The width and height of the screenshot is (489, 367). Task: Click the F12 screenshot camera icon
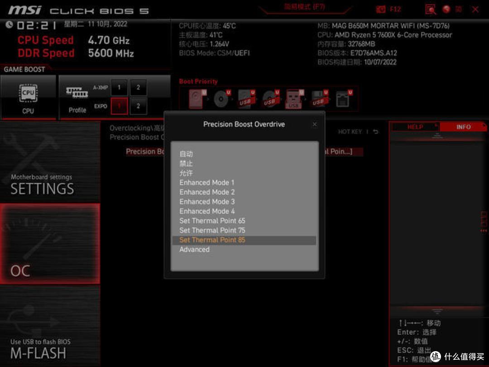(x=380, y=10)
